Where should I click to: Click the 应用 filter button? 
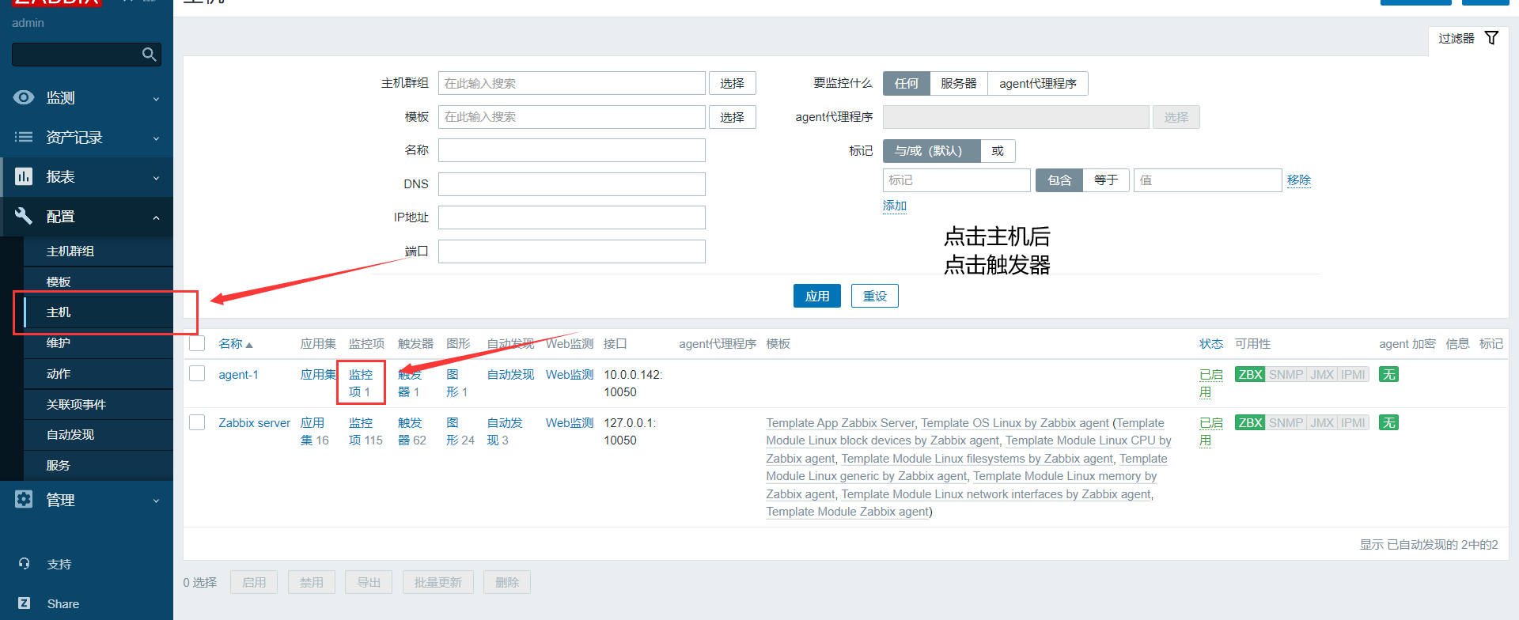click(x=816, y=296)
